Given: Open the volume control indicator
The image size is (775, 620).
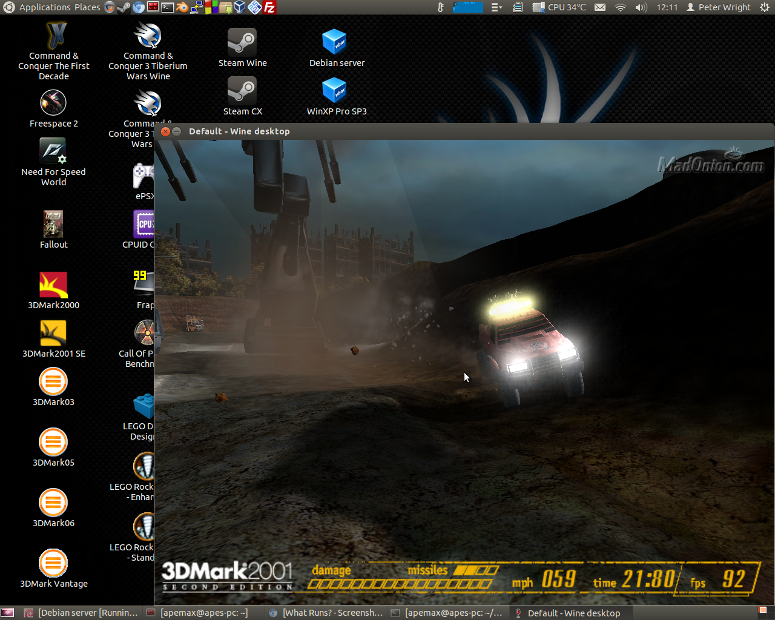Looking at the screenshot, I should [x=641, y=7].
